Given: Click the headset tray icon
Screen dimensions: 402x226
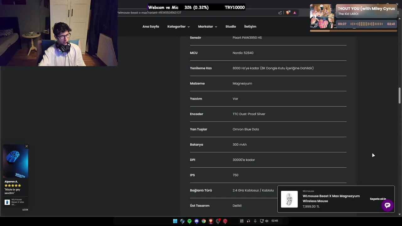Looking at the screenshot, I should tap(248, 221).
